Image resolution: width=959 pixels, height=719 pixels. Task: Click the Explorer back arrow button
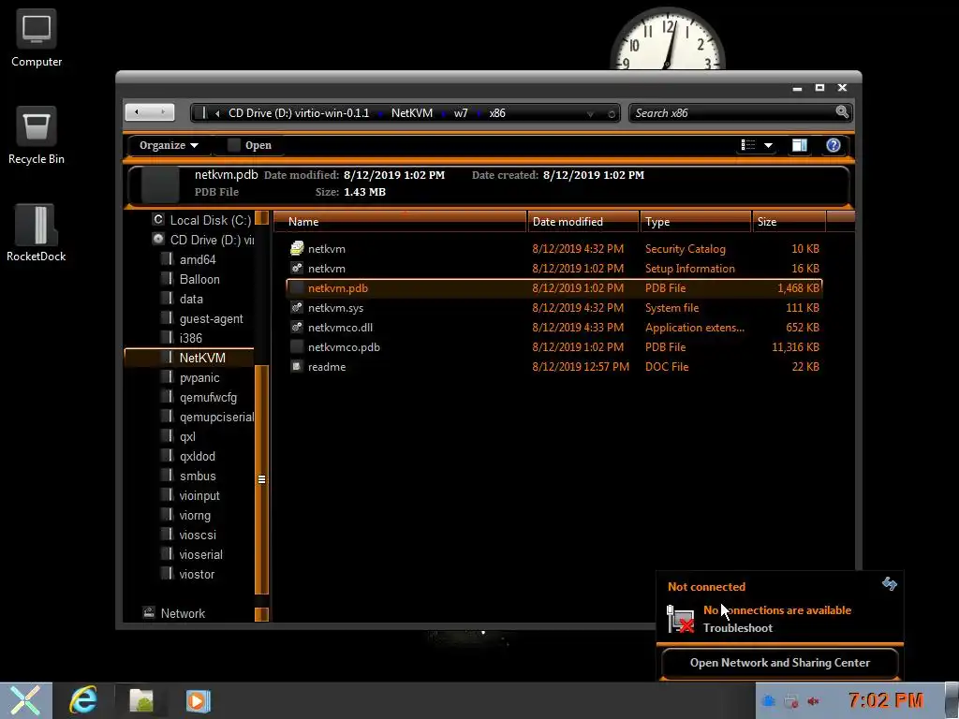point(137,112)
